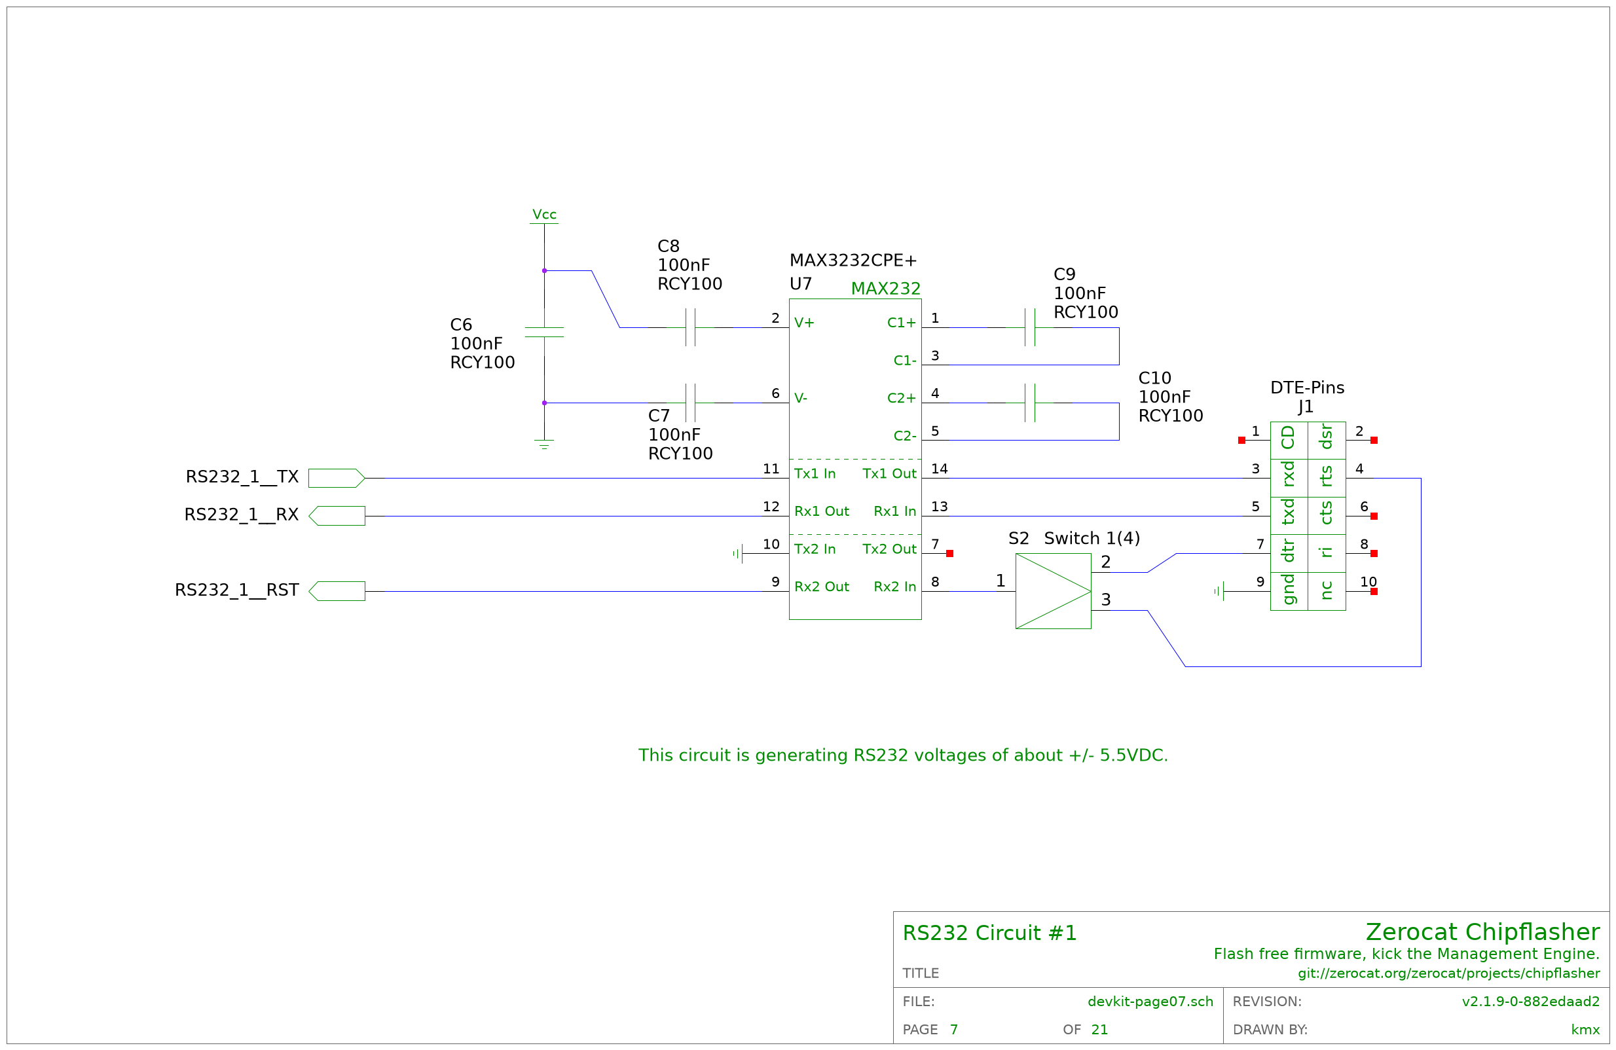Click the RS232_1__TX net label text
1616x1050 pixels.
(242, 477)
